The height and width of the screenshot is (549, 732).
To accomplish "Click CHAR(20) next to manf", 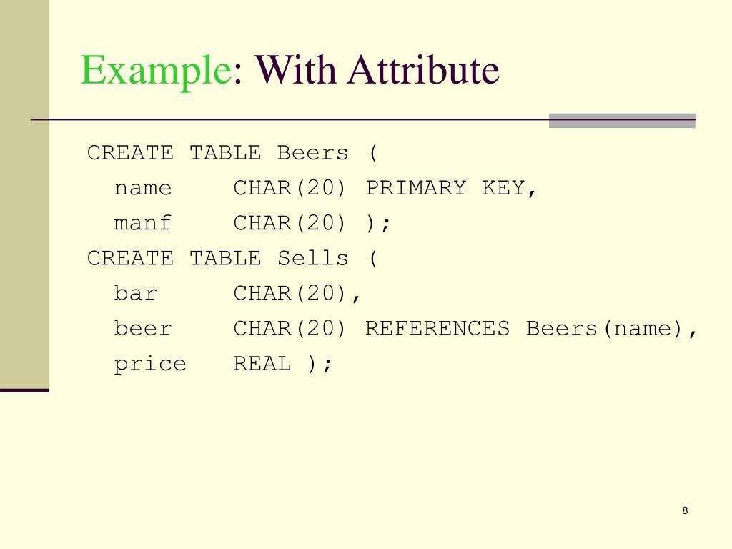I will pyautogui.click(x=290, y=223).
